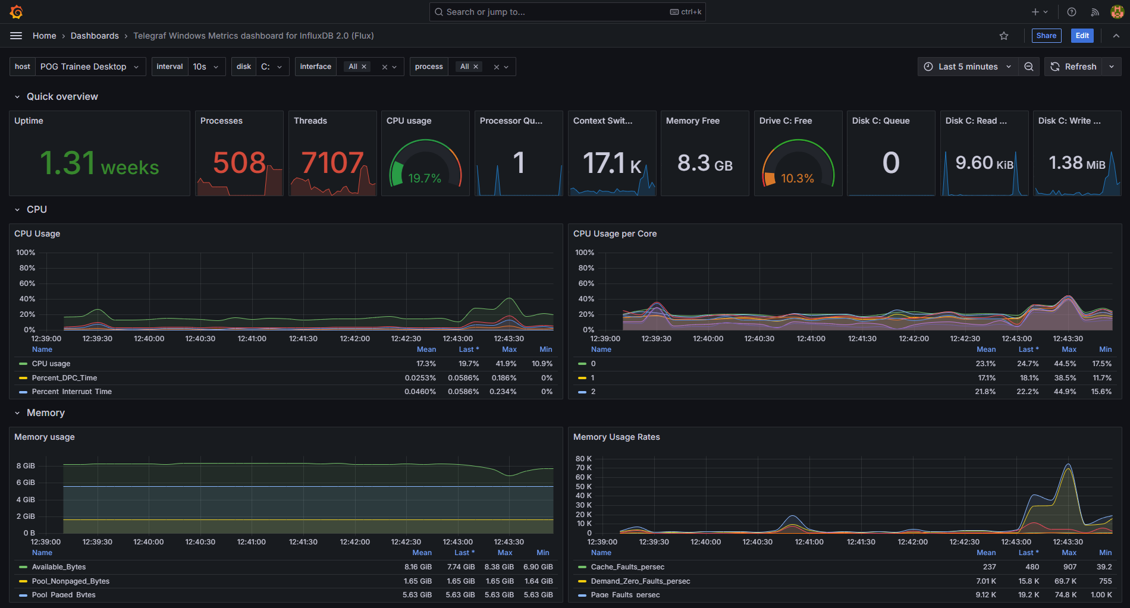Click the Grafana logo icon

coord(17,12)
